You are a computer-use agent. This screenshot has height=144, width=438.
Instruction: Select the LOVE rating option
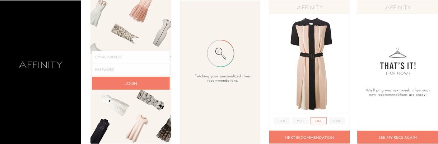337,121
